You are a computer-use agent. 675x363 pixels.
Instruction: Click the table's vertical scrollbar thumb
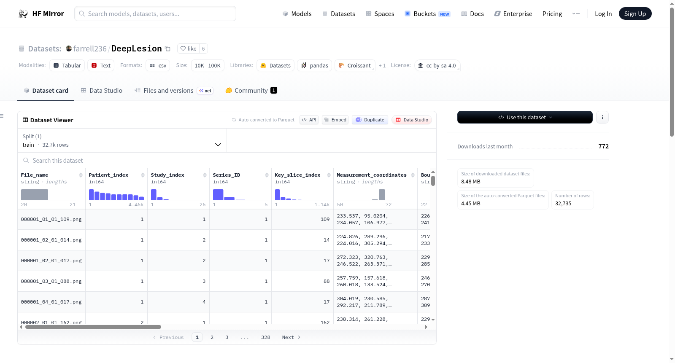pos(433,181)
